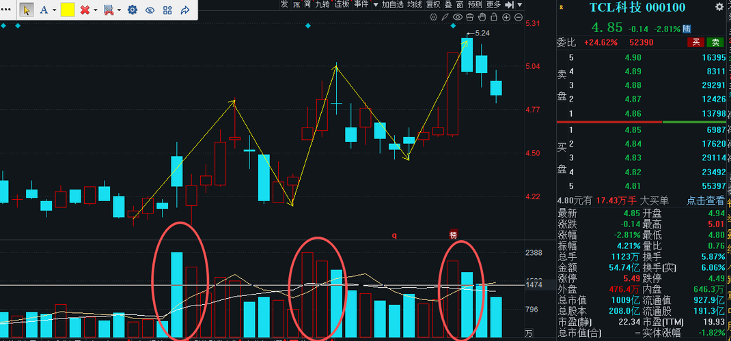Click the four-squares grid icon
The width and height of the screenshot is (731, 341).
pyautogui.click(x=167, y=10)
